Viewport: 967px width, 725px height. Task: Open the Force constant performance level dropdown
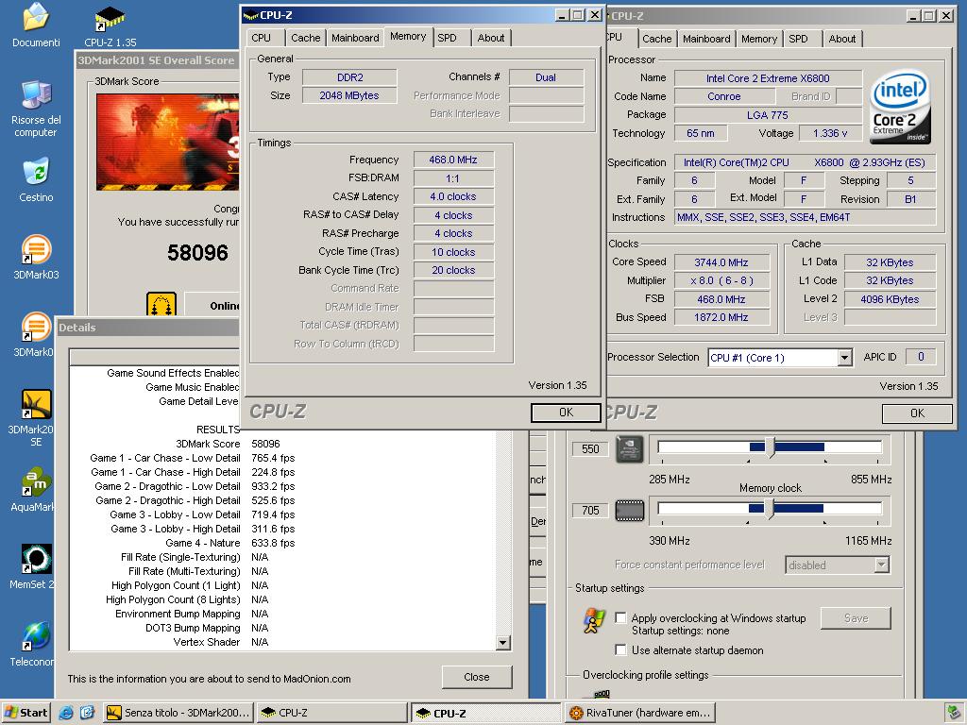click(881, 565)
